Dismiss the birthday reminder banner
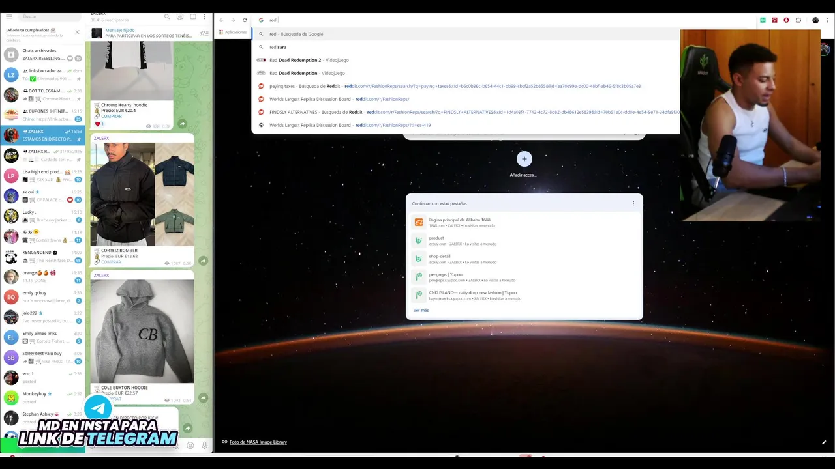835x469 pixels. [x=77, y=32]
